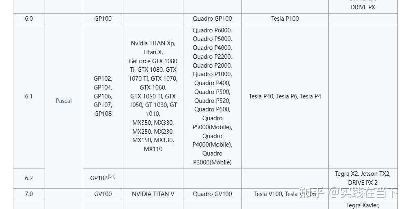The image size is (409, 209).
Task: Click the Tegra X2, Jetson TX2 cell
Action: pos(363,178)
